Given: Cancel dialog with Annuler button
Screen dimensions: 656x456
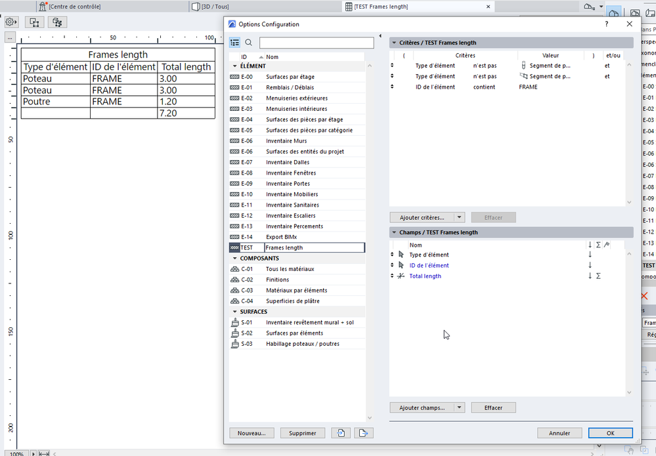Looking at the screenshot, I should (x=559, y=433).
